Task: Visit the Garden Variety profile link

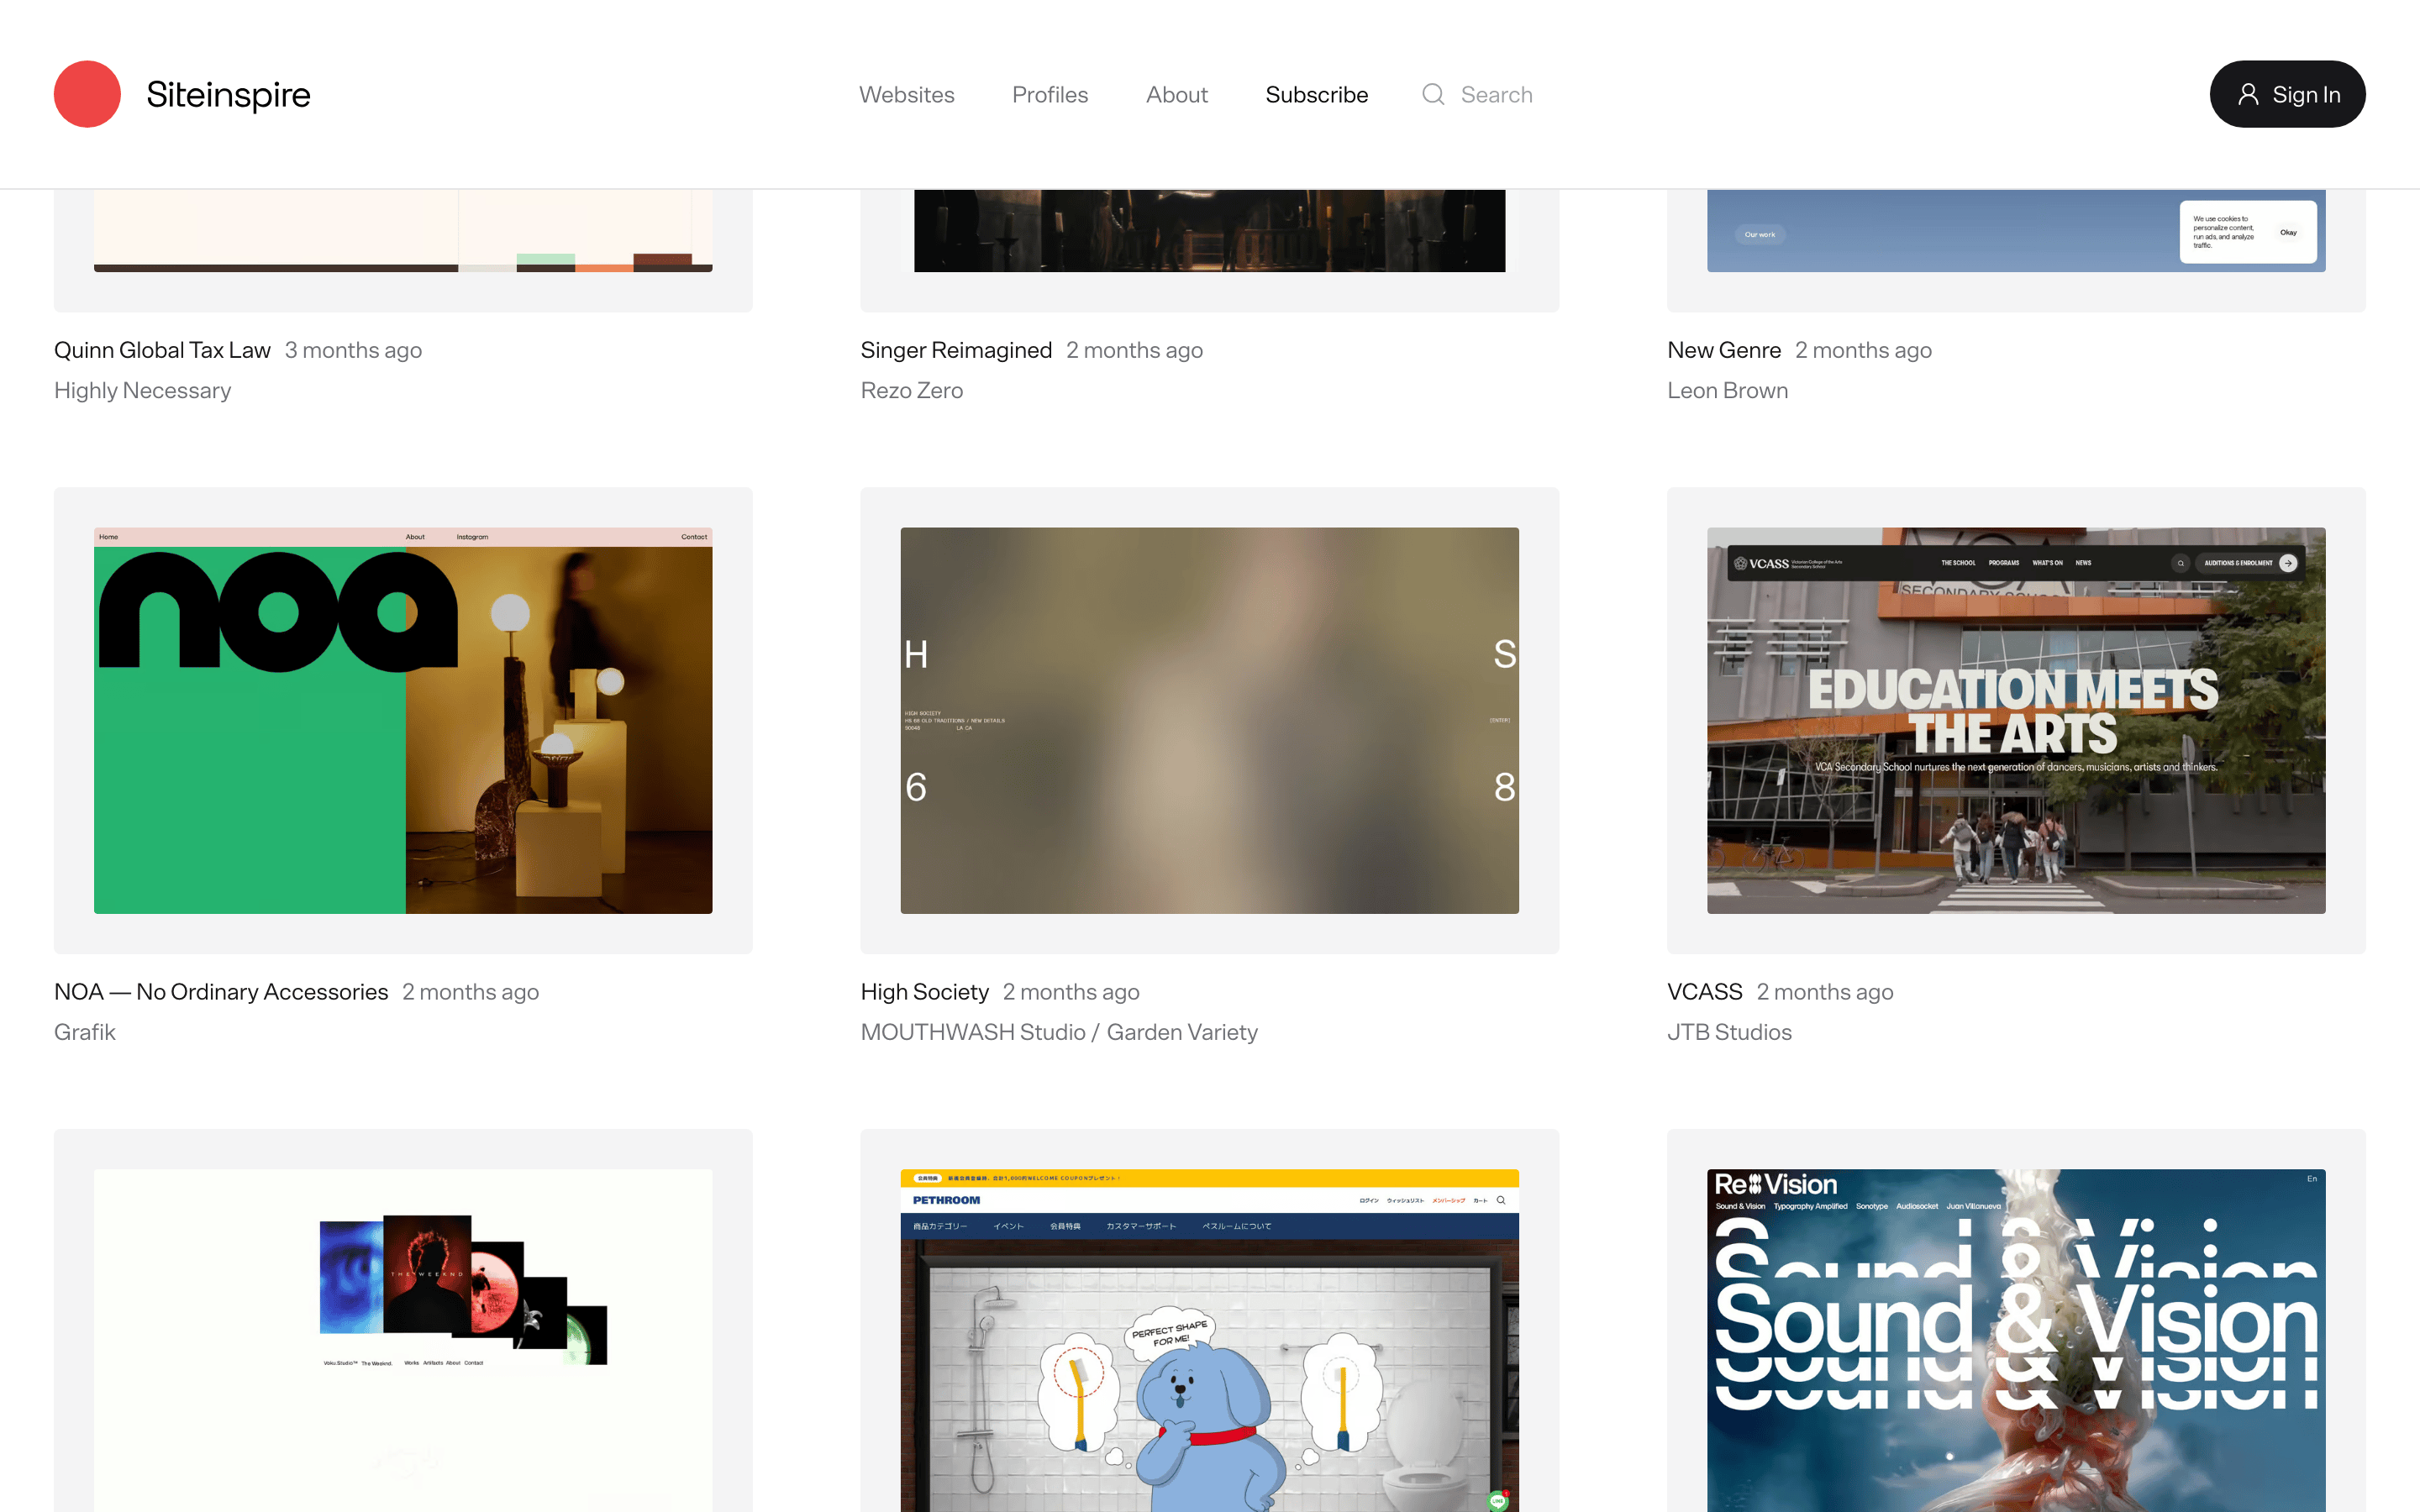Action: coord(1182,1032)
